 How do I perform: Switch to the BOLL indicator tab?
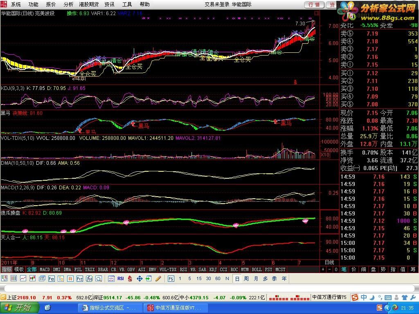(x=257, y=269)
